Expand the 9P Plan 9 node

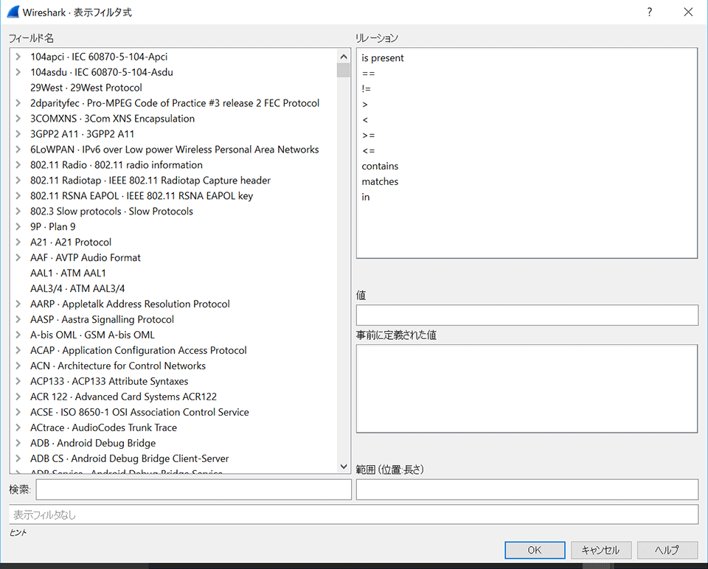point(18,226)
